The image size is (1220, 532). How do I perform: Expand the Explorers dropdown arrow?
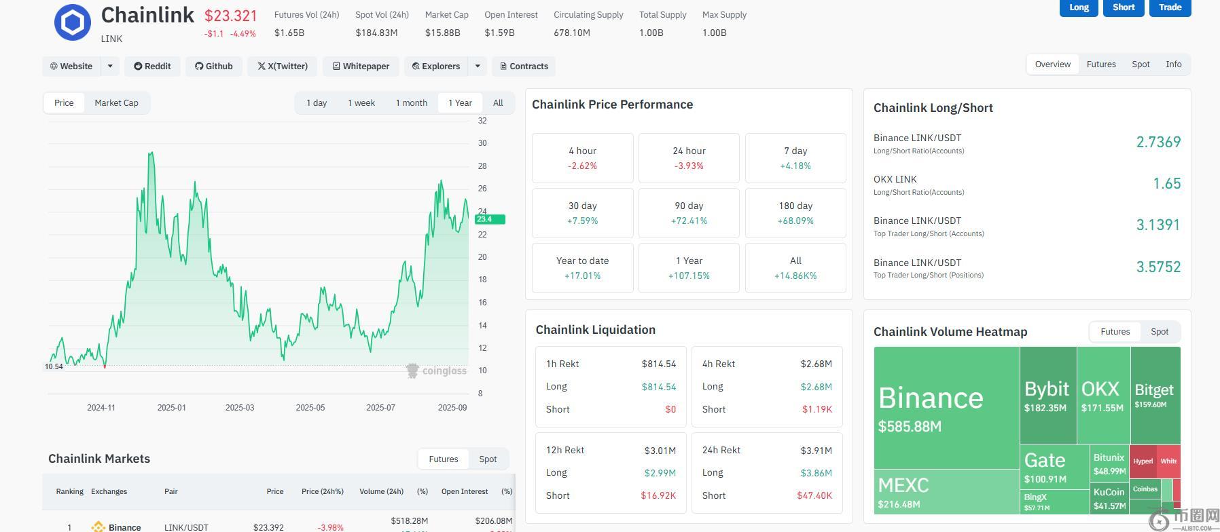coord(478,66)
